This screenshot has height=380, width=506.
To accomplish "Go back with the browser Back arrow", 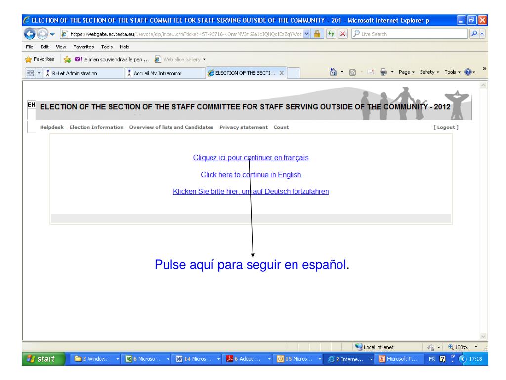I will (x=30, y=34).
